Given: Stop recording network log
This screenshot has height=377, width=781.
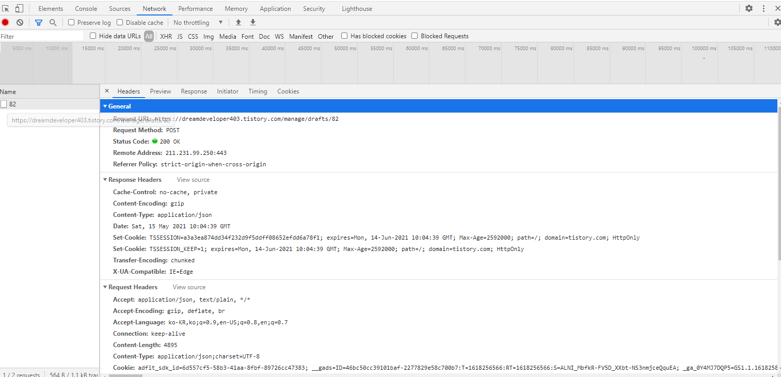Looking at the screenshot, I should [5, 22].
